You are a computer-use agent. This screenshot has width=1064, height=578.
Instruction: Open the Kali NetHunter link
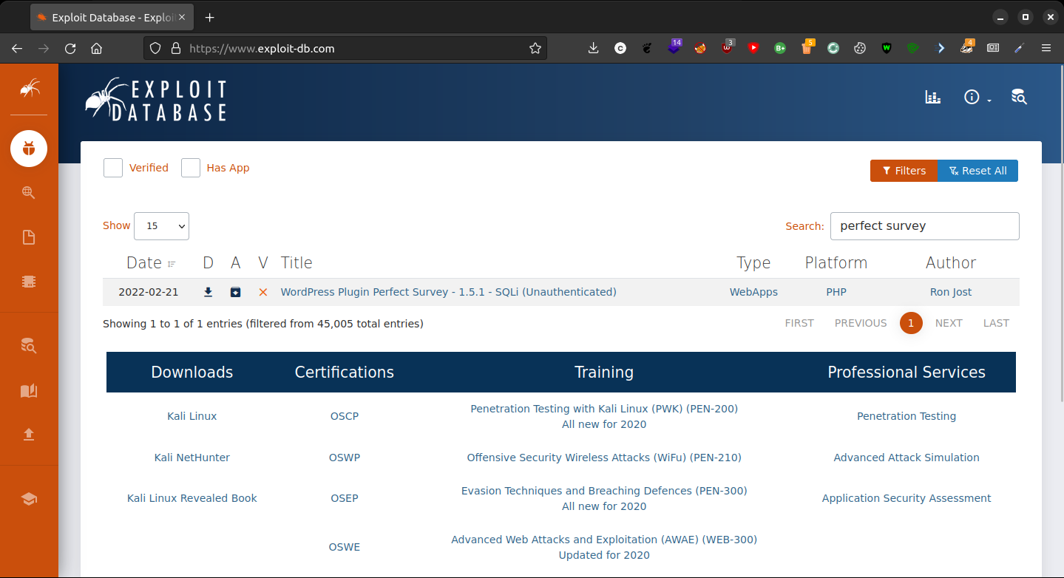click(x=192, y=458)
